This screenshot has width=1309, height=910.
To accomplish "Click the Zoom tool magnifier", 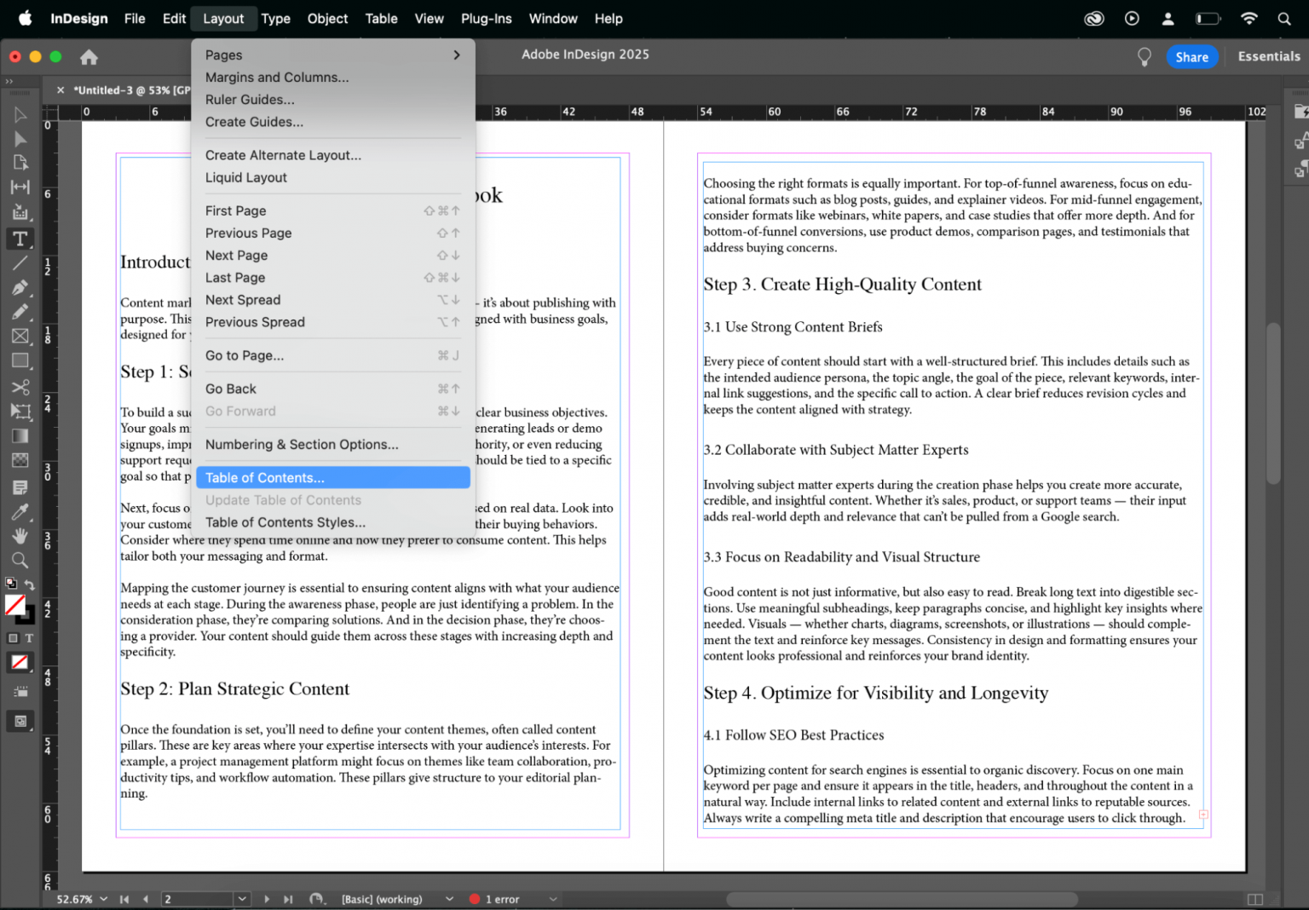I will (x=20, y=561).
